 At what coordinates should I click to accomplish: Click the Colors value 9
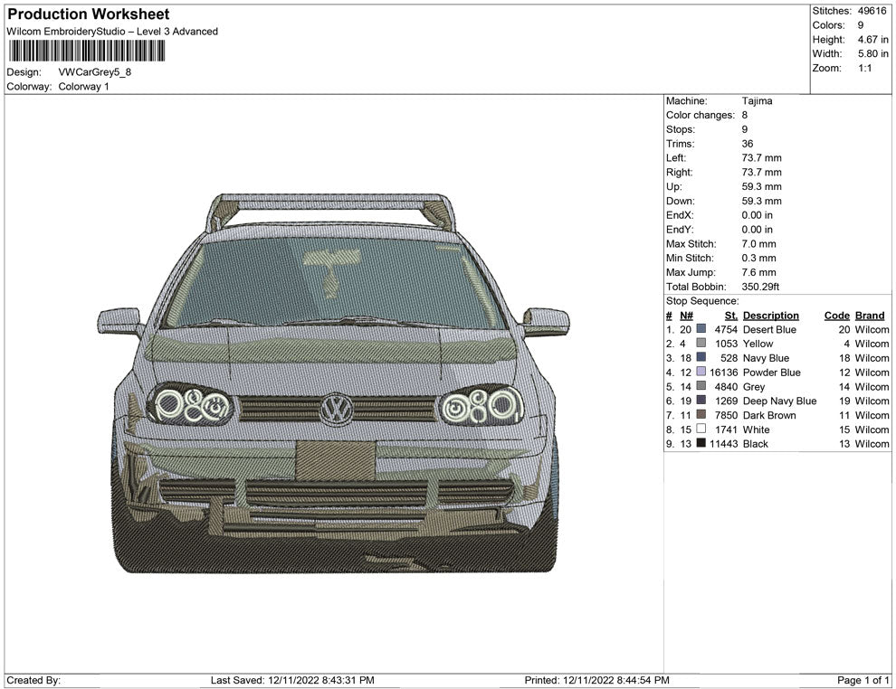[x=861, y=25]
